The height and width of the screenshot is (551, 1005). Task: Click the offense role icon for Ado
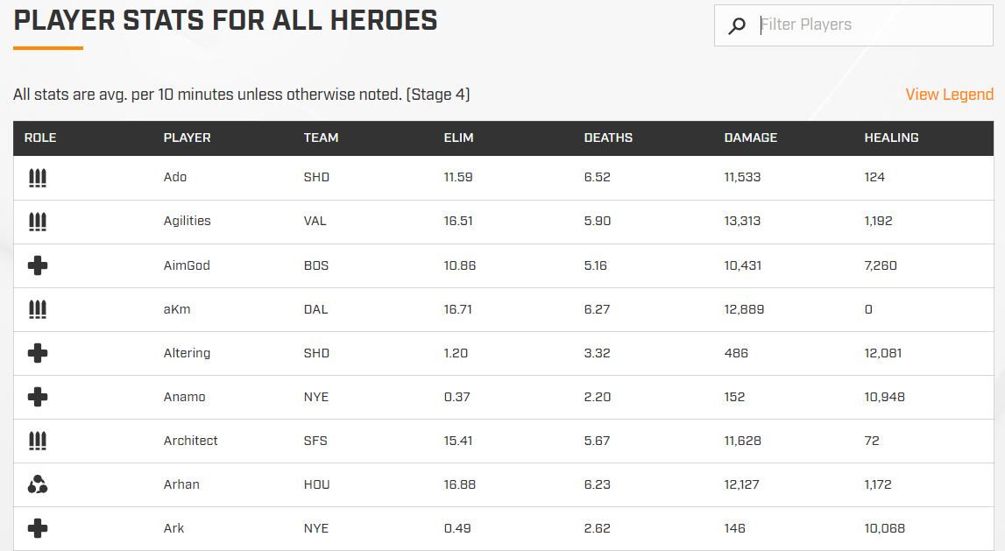(x=38, y=178)
